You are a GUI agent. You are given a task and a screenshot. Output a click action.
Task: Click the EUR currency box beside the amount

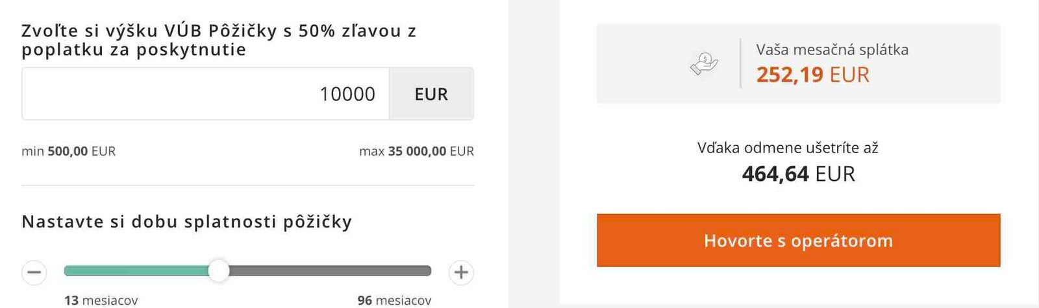coord(431,94)
